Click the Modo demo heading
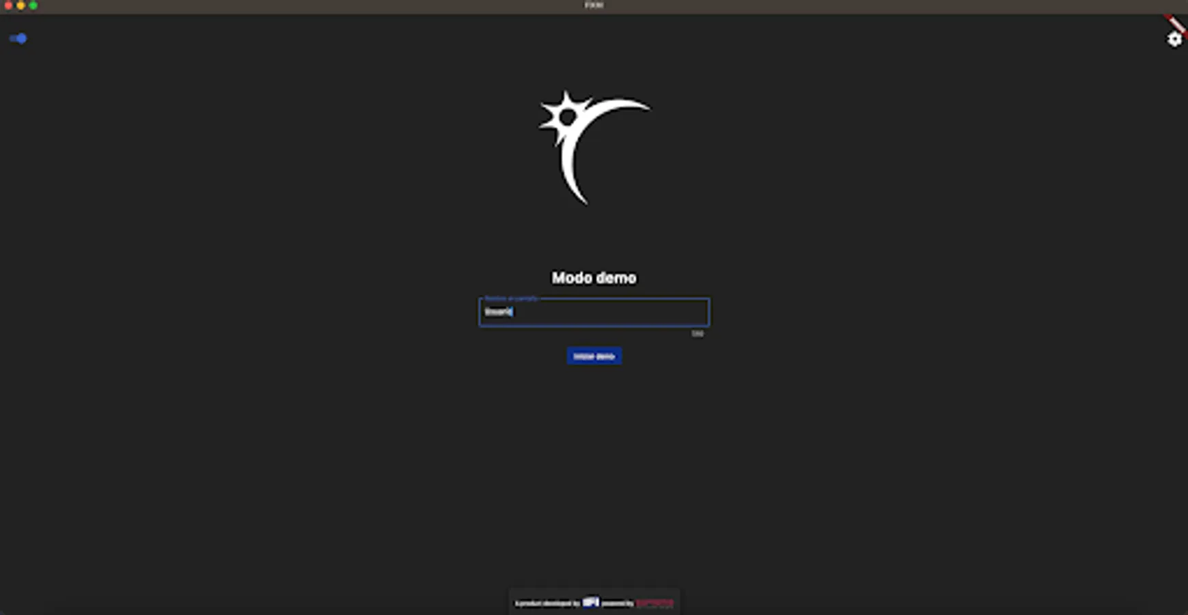The width and height of the screenshot is (1188, 615). (593, 277)
